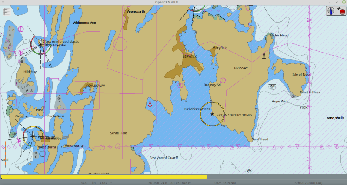Click the LERWICK town label

pyautogui.click(x=190, y=56)
